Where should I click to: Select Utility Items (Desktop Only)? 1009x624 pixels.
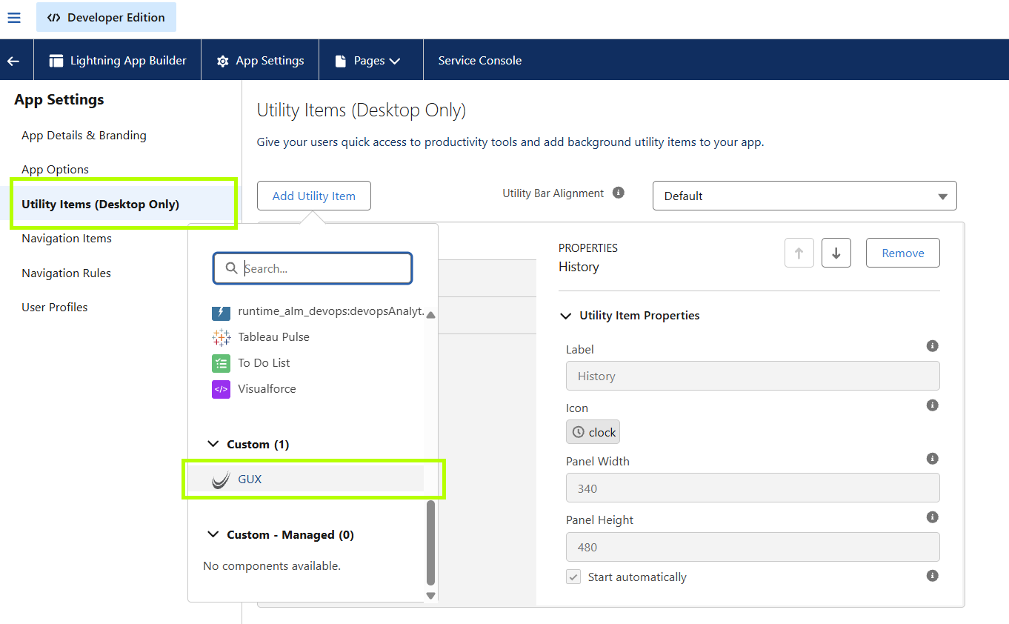pyautogui.click(x=101, y=205)
